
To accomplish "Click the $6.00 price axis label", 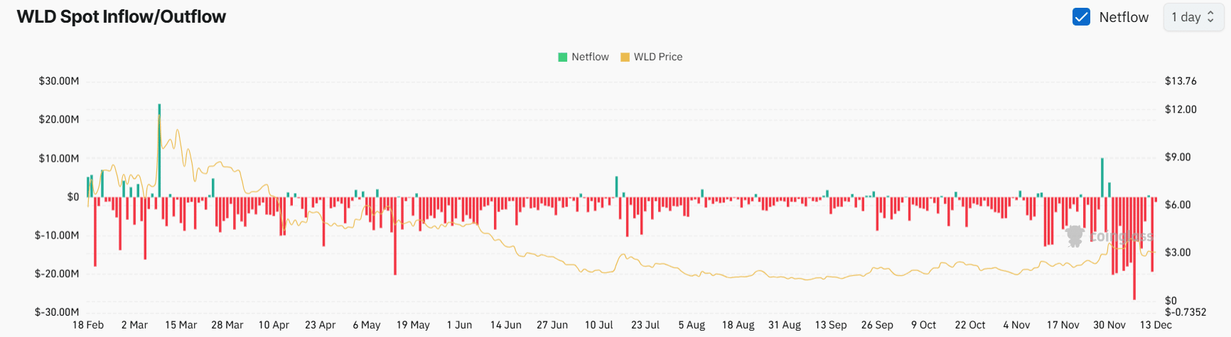I will pos(1178,204).
